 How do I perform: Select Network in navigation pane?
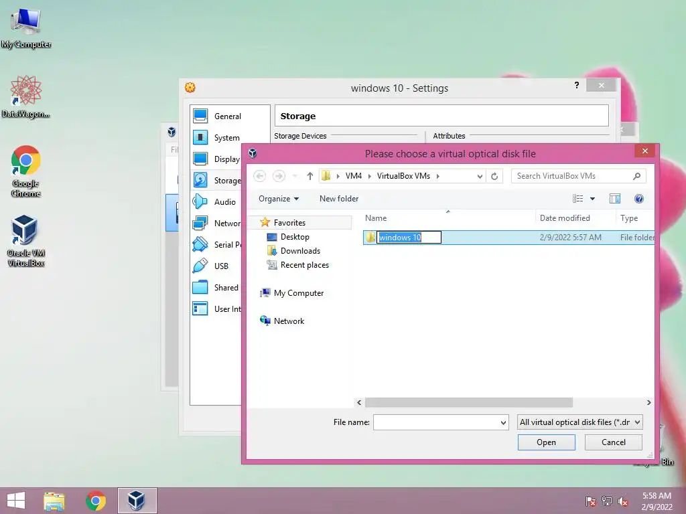289,321
